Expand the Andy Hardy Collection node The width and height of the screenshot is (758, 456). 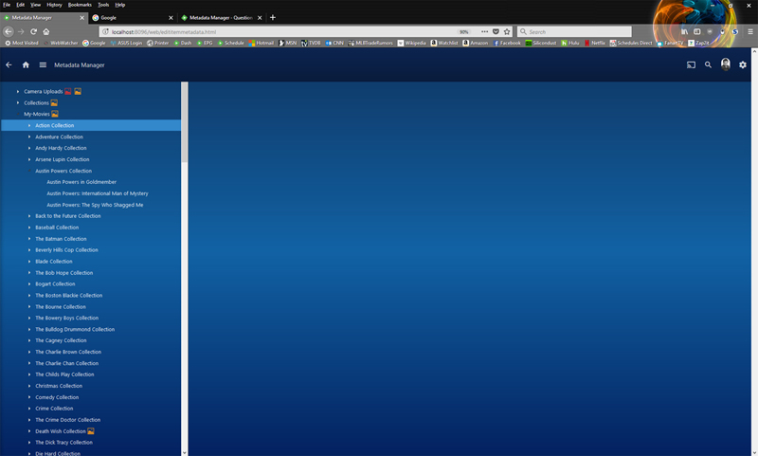click(29, 148)
